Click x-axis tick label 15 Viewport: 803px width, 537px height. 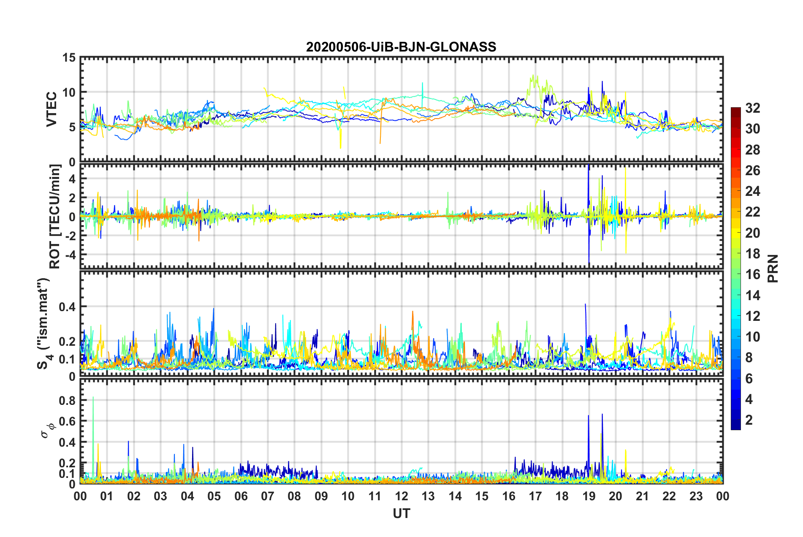pyautogui.click(x=482, y=496)
